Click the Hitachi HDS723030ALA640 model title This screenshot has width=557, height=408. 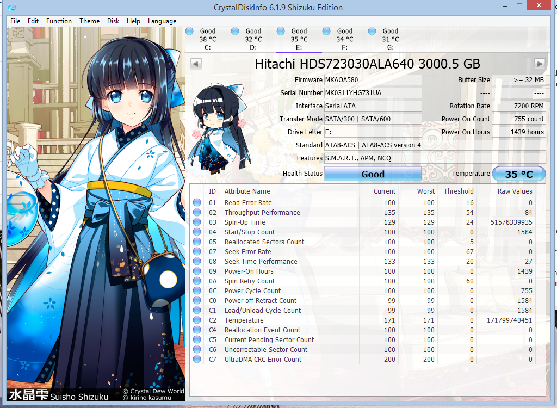368,64
